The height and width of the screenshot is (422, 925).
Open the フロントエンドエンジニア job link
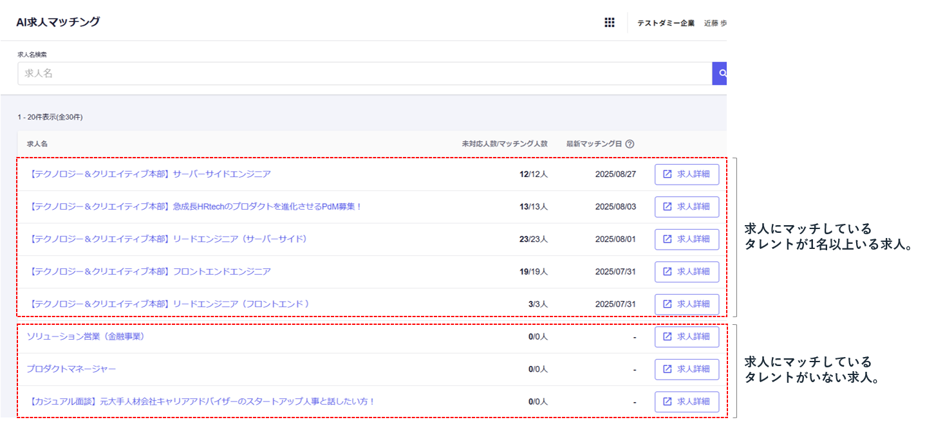pyautogui.click(x=150, y=271)
